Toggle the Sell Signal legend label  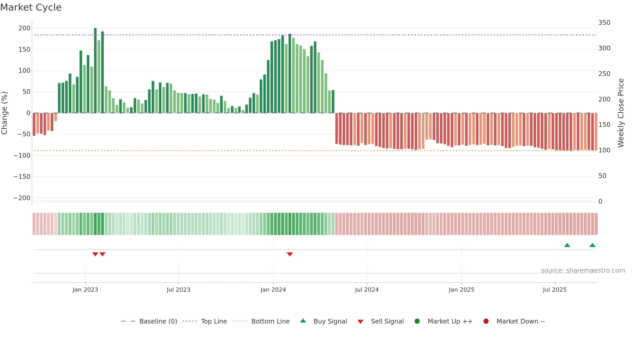click(387, 321)
